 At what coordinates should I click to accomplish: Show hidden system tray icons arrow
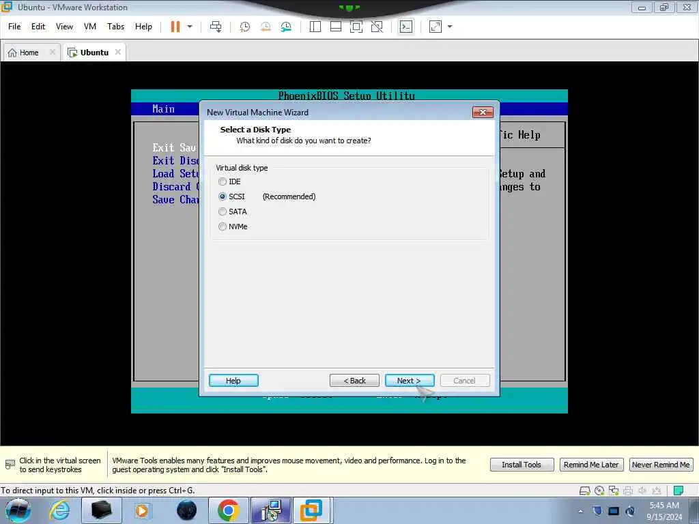[580, 511]
